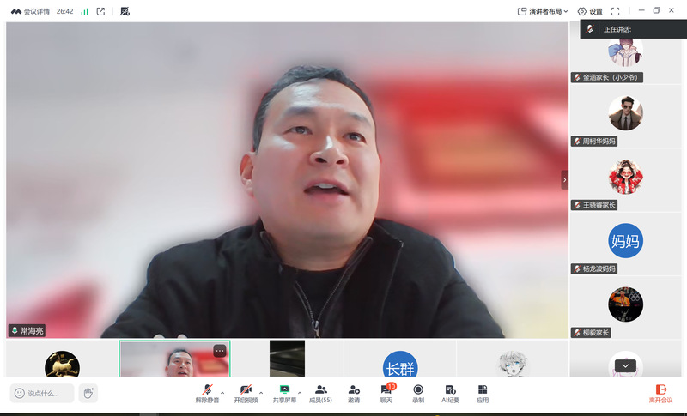Click 离开会议 to leave meeting
The image size is (687, 416).
pyautogui.click(x=660, y=393)
